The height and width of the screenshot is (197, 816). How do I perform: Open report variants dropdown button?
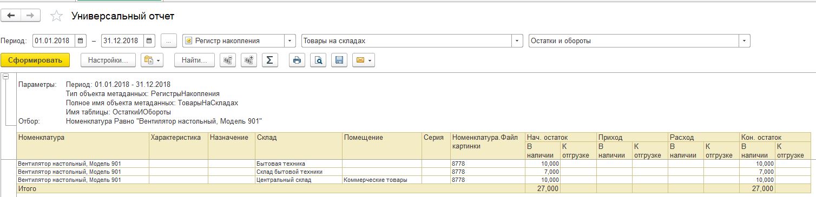[152, 60]
